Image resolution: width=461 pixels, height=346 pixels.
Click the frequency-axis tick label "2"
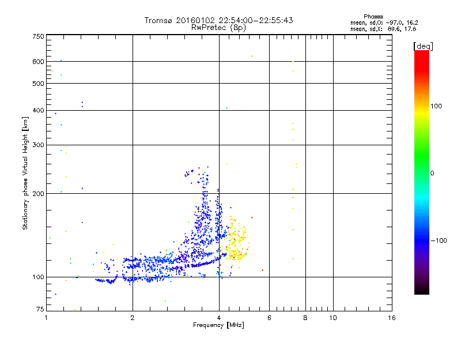(133, 318)
